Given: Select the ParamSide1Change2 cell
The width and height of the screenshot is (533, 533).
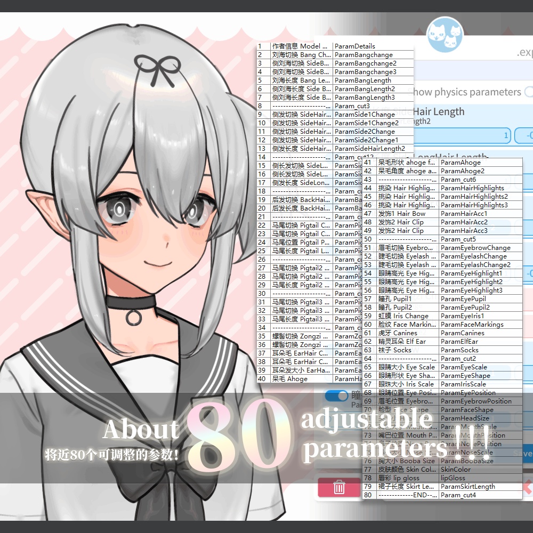Looking at the screenshot, I should [x=373, y=123].
